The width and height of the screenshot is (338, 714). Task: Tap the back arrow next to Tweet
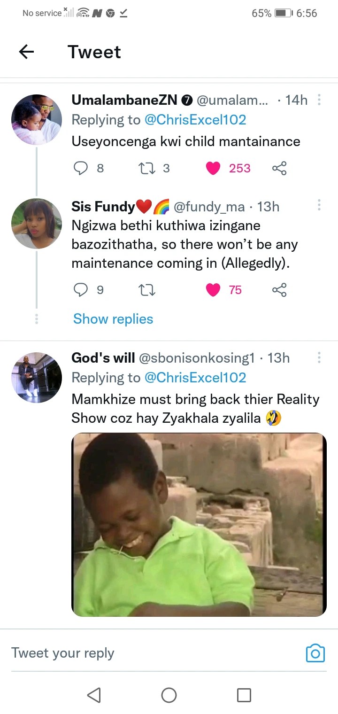pos(27,52)
